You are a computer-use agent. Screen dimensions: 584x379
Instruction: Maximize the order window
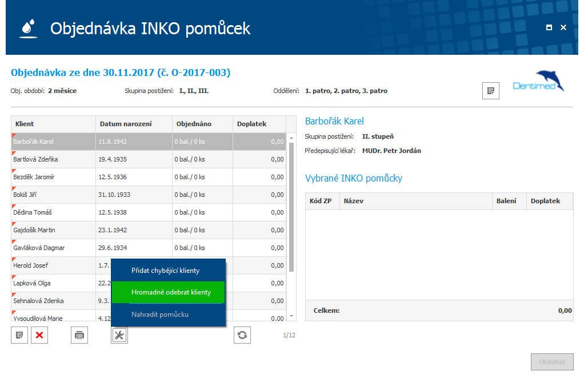coord(549,27)
